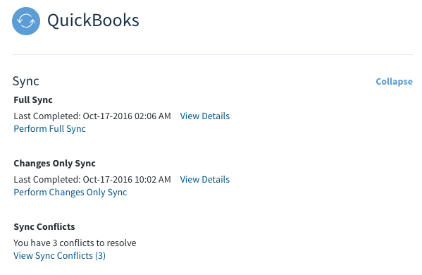The image size is (422, 275).
Task: Collapse the Sync section
Action: 394,81
